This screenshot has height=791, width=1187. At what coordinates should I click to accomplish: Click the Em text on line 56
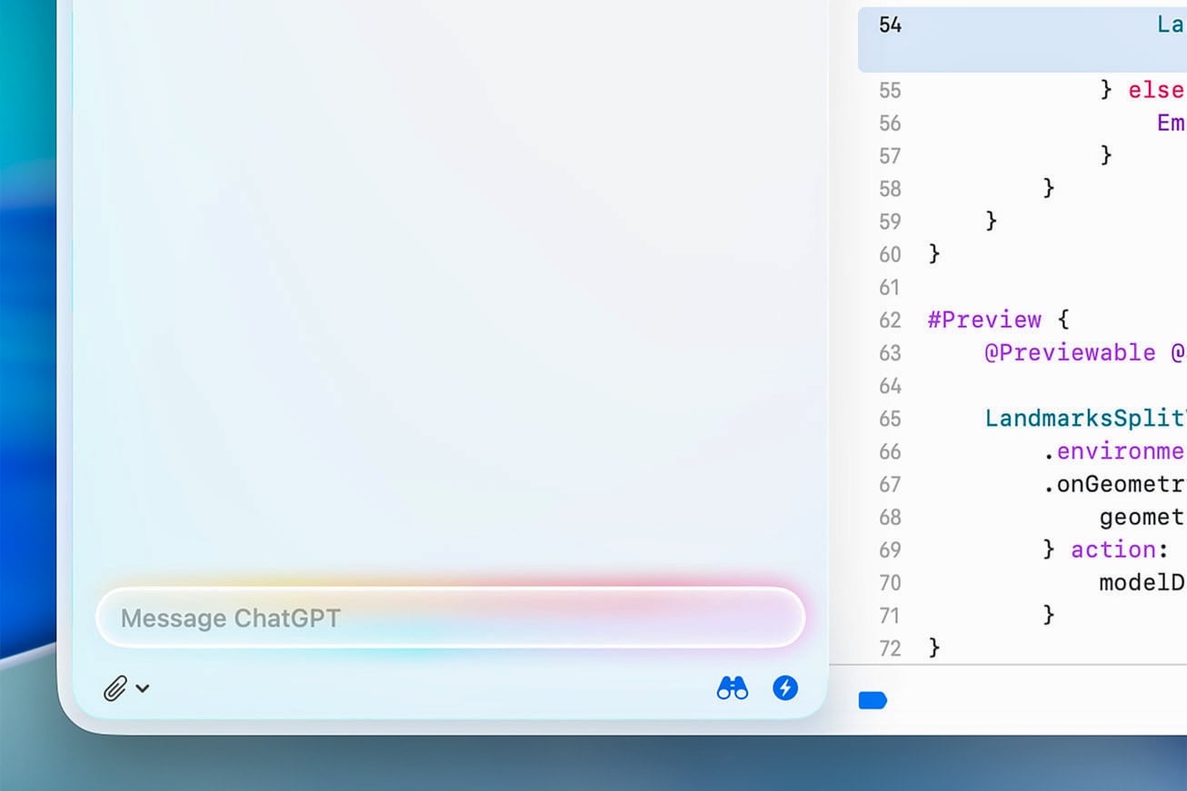coord(1171,123)
